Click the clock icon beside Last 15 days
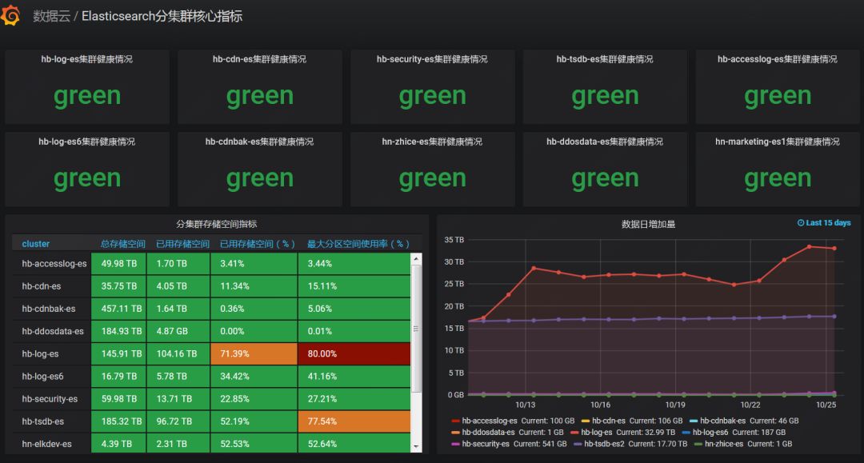Screen dimensions: 864x463 801,223
